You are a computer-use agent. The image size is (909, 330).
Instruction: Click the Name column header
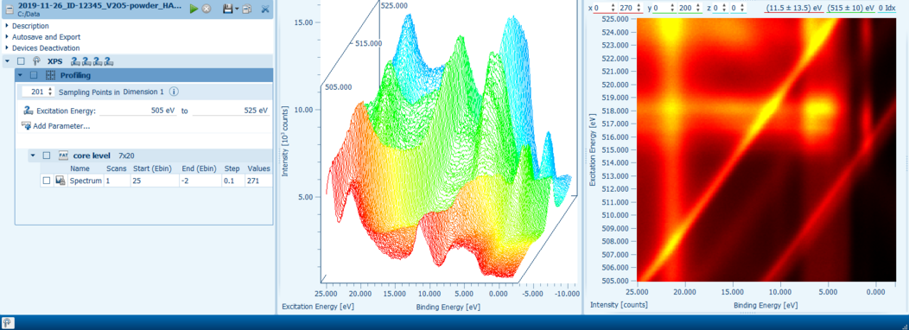(x=80, y=168)
